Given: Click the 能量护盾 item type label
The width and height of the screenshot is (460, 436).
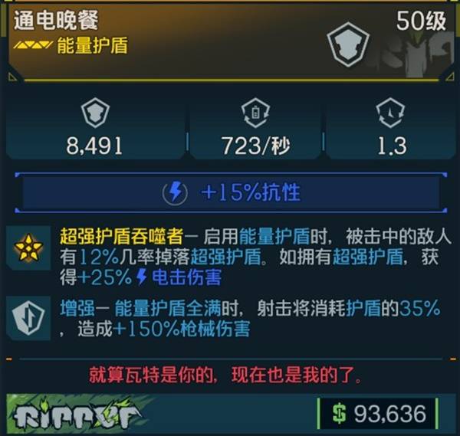Looking at the screenshot, I should (x=93, y=45).
